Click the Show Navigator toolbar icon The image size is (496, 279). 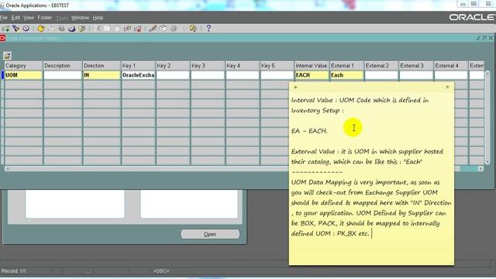tap(26, 29)
